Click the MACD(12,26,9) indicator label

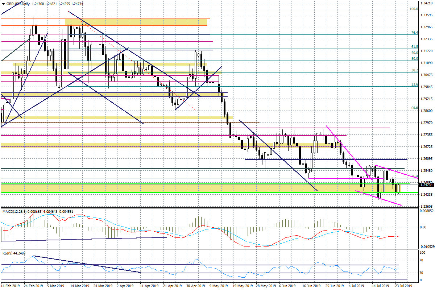[14, 211]
